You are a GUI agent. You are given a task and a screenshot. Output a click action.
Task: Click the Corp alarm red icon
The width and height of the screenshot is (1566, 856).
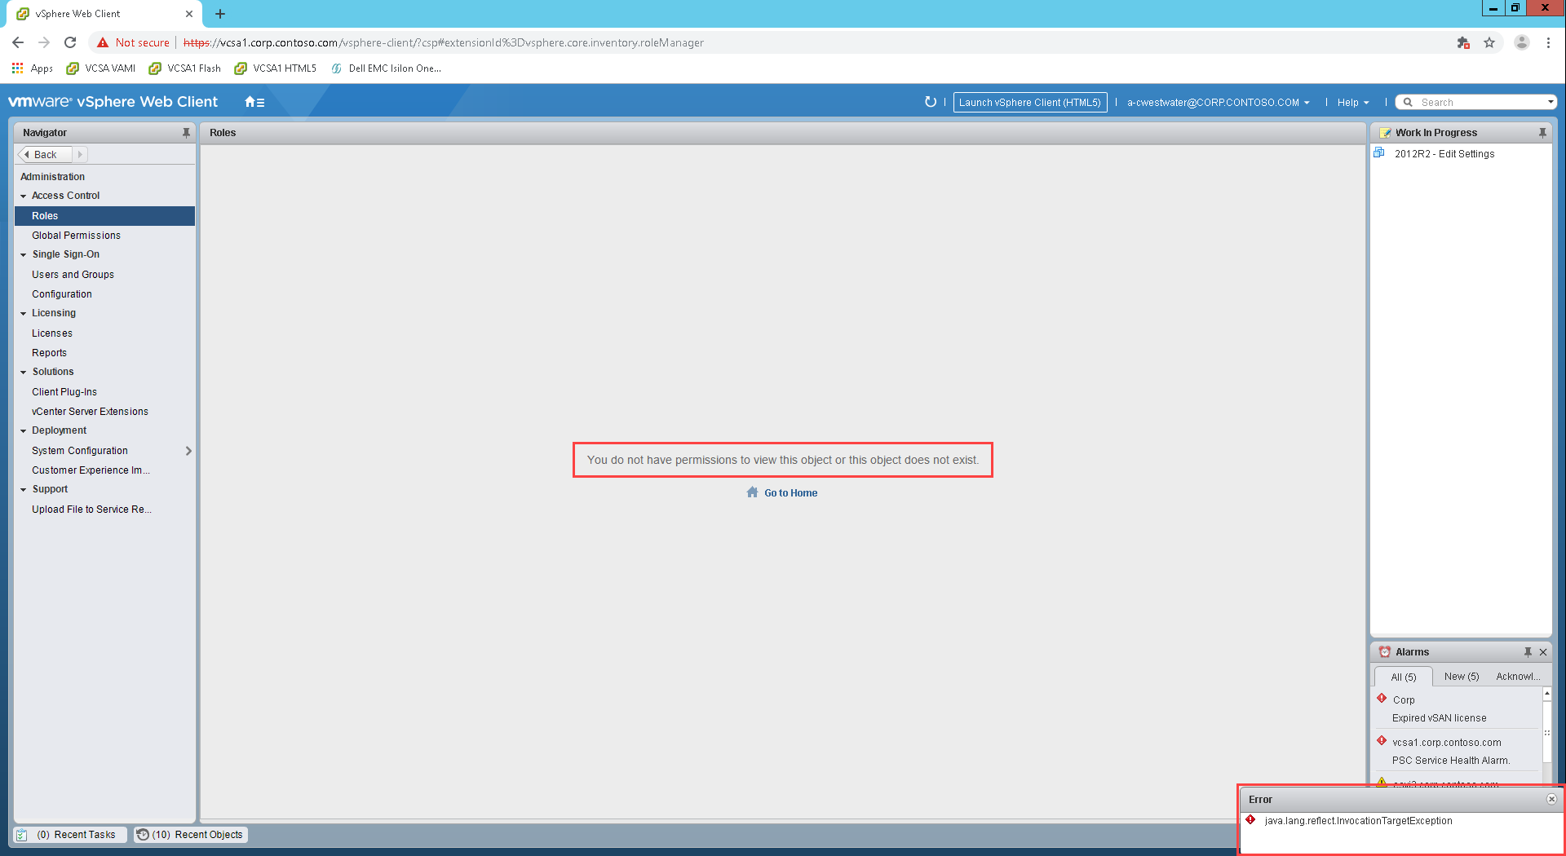pos(1382,699)
